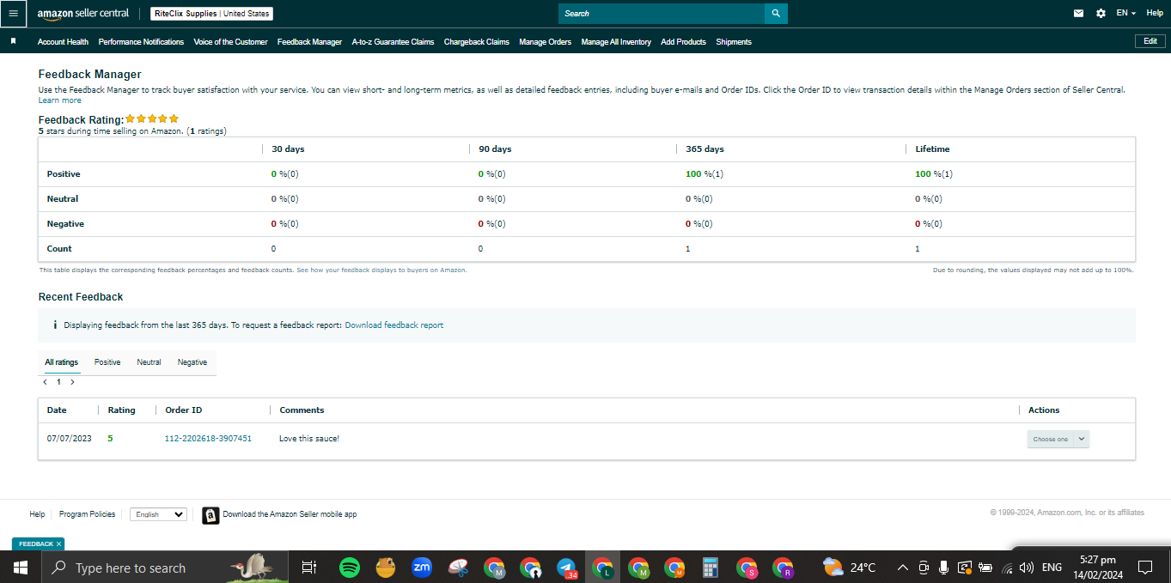
Task: Show hidden system tray icons
Action: point(902,568)
